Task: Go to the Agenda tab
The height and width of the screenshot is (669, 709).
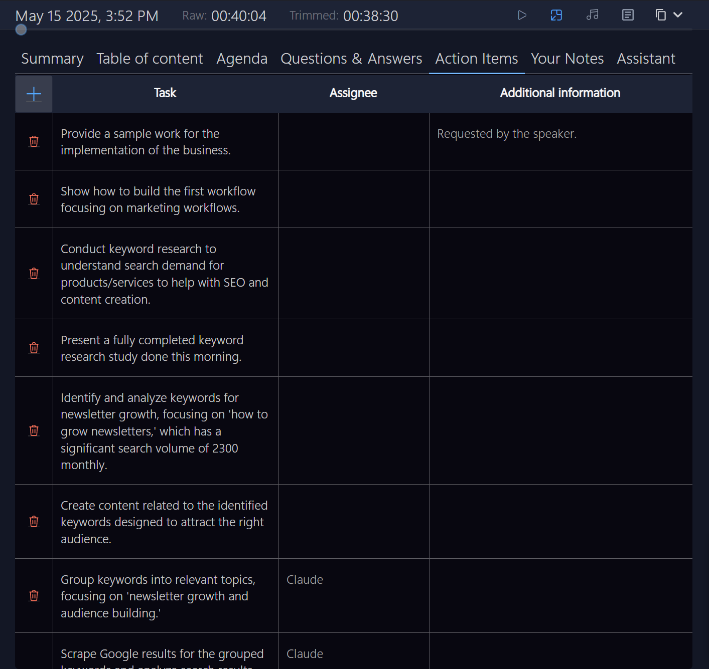Action: 242,59
